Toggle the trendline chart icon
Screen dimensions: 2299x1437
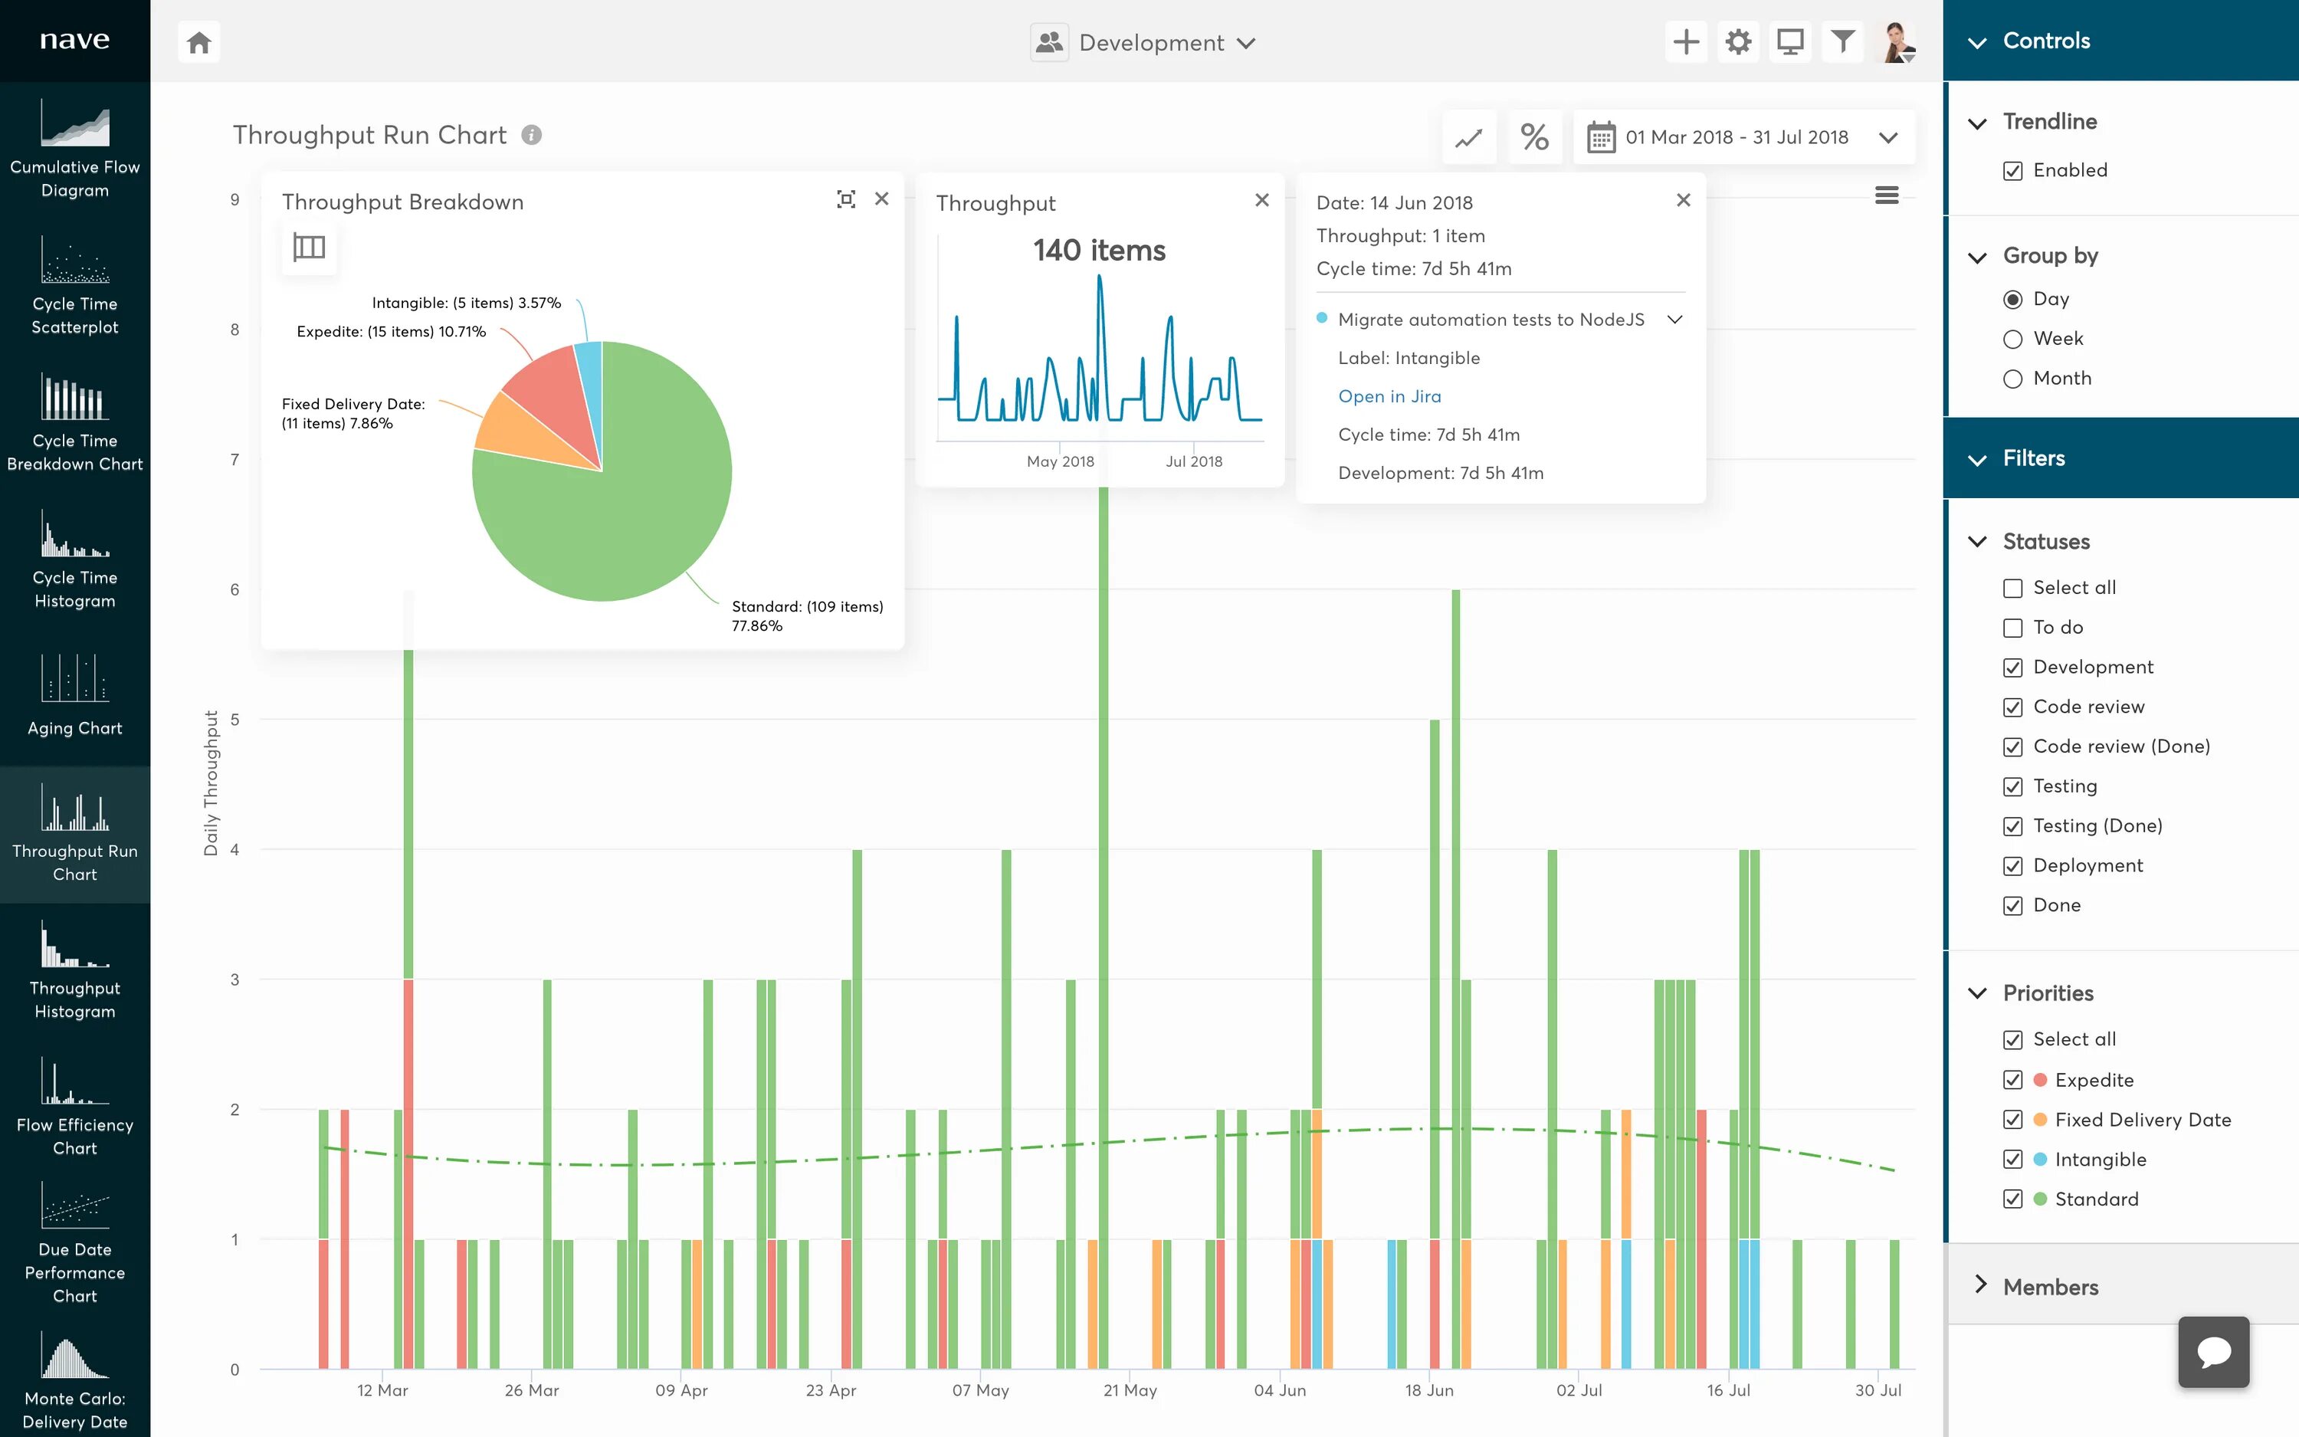point(1469,138)
